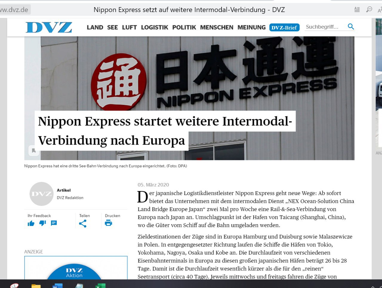Click the zoom out magnifier in toolbar

coord(369,10)
